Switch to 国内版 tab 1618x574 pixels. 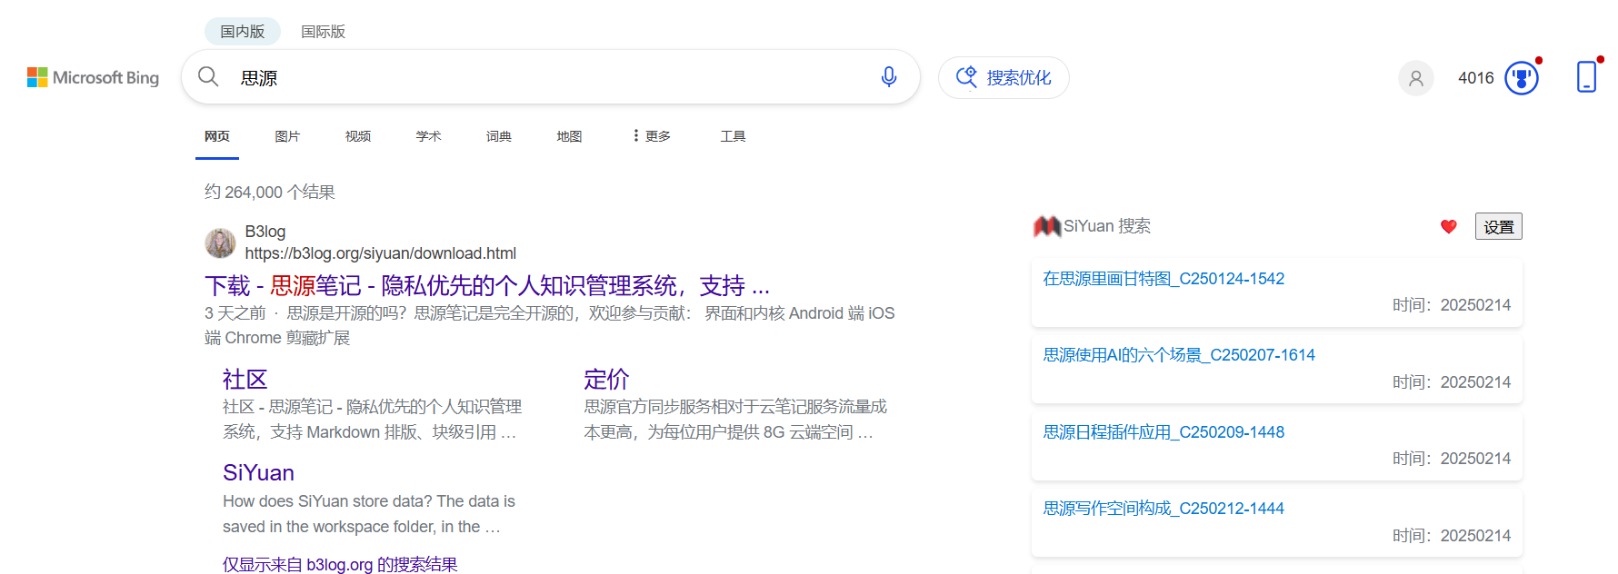click(x=243, y=32)
